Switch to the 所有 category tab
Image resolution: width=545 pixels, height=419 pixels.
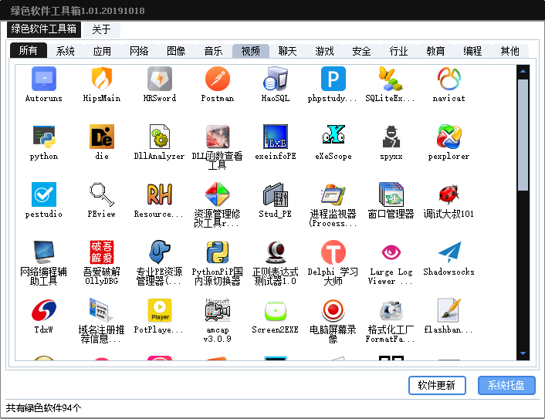pyautogui.click(x=28, y=51)
